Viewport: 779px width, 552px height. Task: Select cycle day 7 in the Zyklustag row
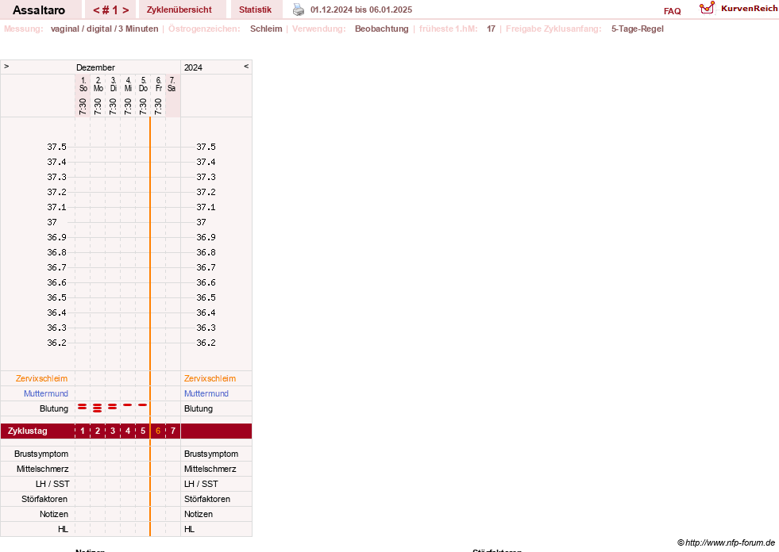(173, 431)
